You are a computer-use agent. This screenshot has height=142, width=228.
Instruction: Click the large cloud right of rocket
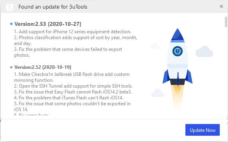(x=204, y=52)
